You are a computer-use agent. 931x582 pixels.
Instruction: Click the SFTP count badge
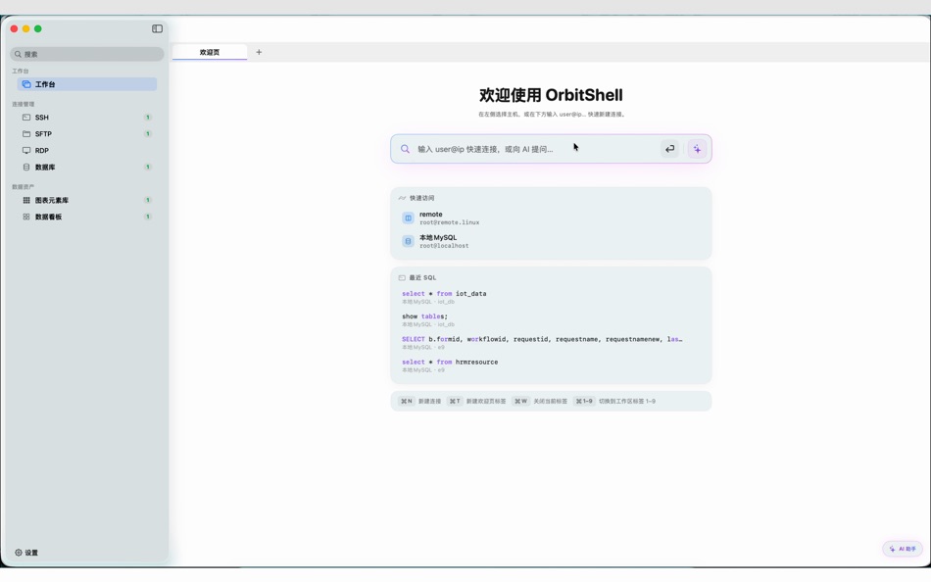coord(147,134)
